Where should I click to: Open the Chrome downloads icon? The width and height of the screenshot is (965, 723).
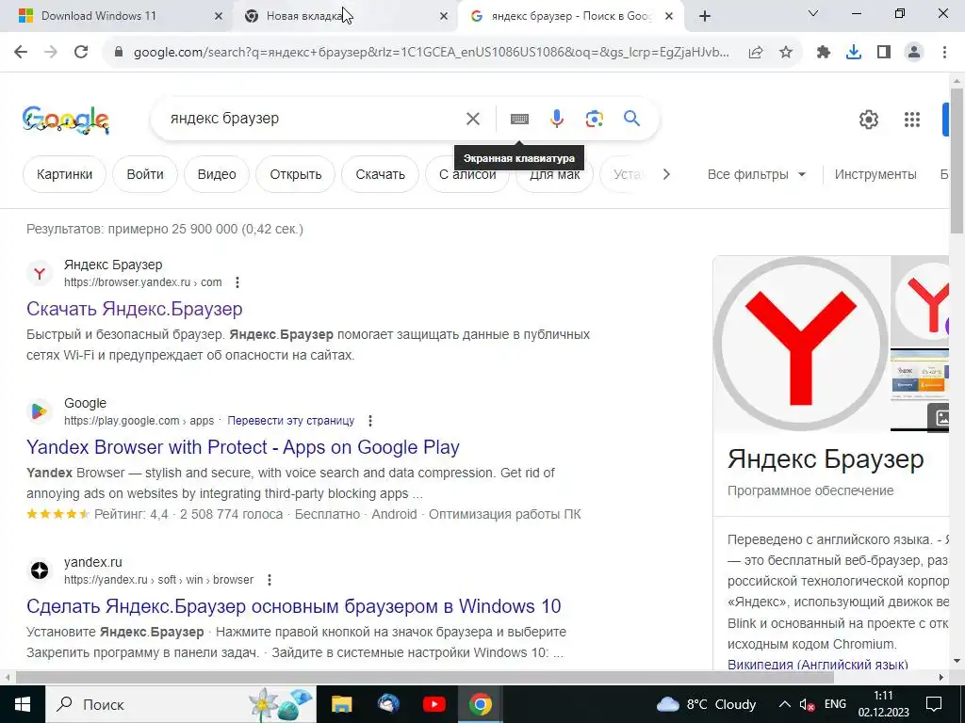coord(854,53)
